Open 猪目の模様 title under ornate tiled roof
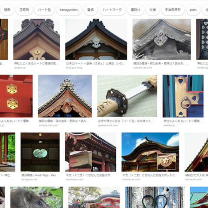The image size is (208, 208). coord(64,121)
